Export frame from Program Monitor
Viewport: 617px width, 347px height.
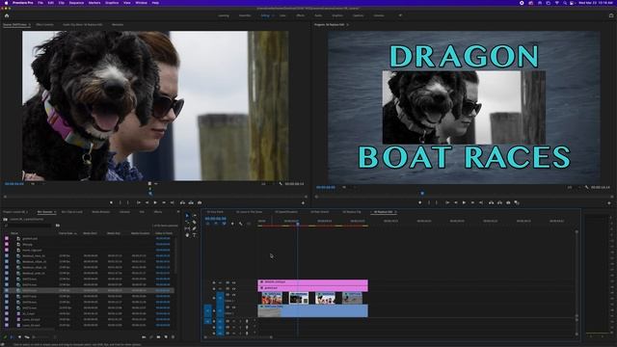(x=508, y=202)
